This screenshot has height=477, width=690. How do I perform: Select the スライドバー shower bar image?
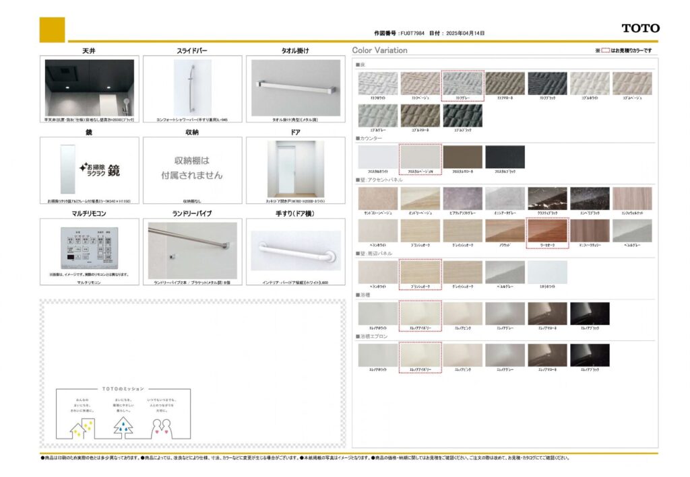click(x=192, y=87)
